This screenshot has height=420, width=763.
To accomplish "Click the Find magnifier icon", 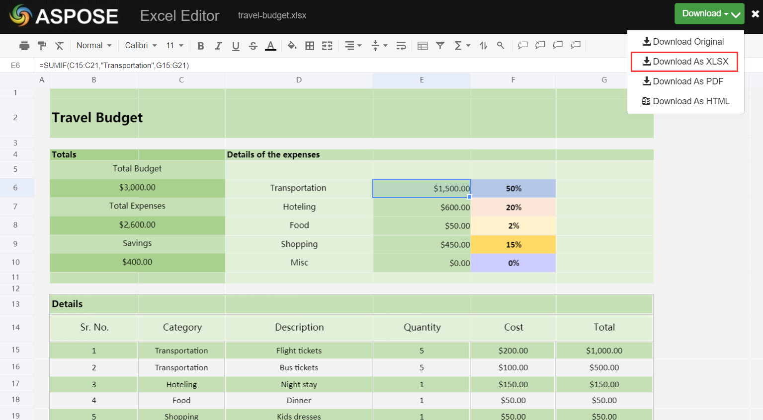I will coord(501,46).
